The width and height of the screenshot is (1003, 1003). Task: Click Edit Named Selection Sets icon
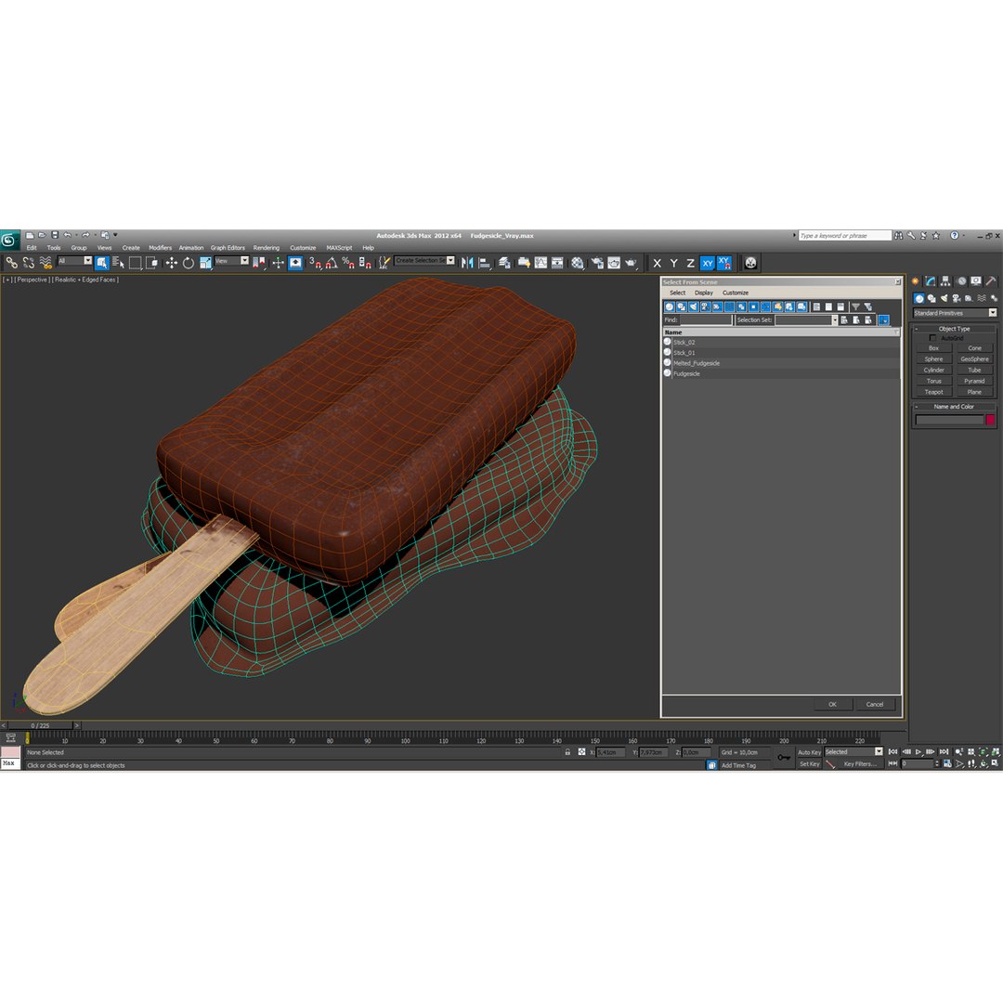click(x=384, y=262)
